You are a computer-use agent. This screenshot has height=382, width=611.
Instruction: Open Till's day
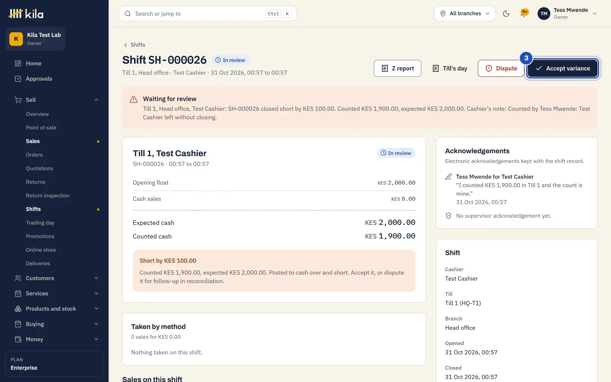click(449, 68)
